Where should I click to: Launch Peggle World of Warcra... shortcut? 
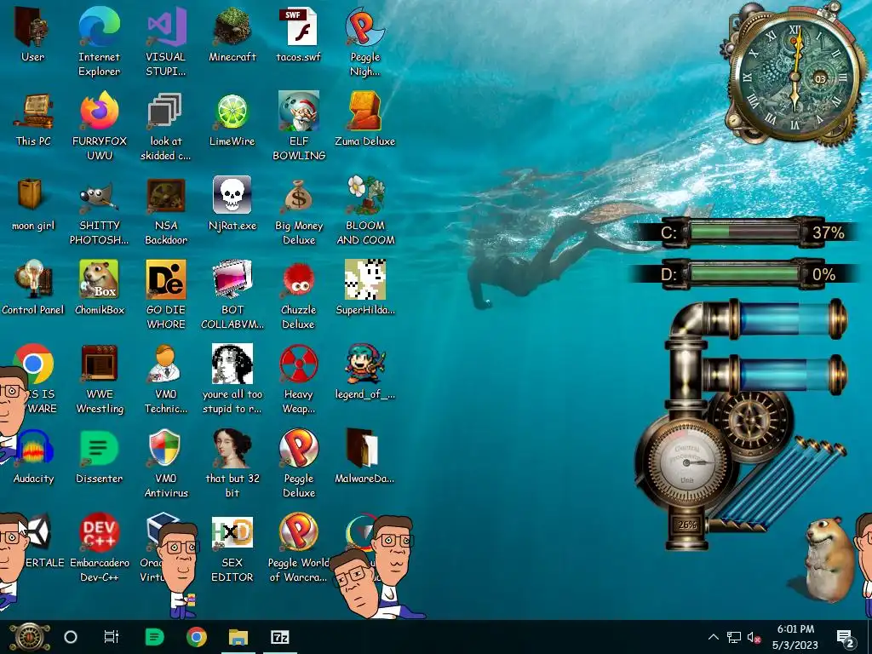click(299, 549)
